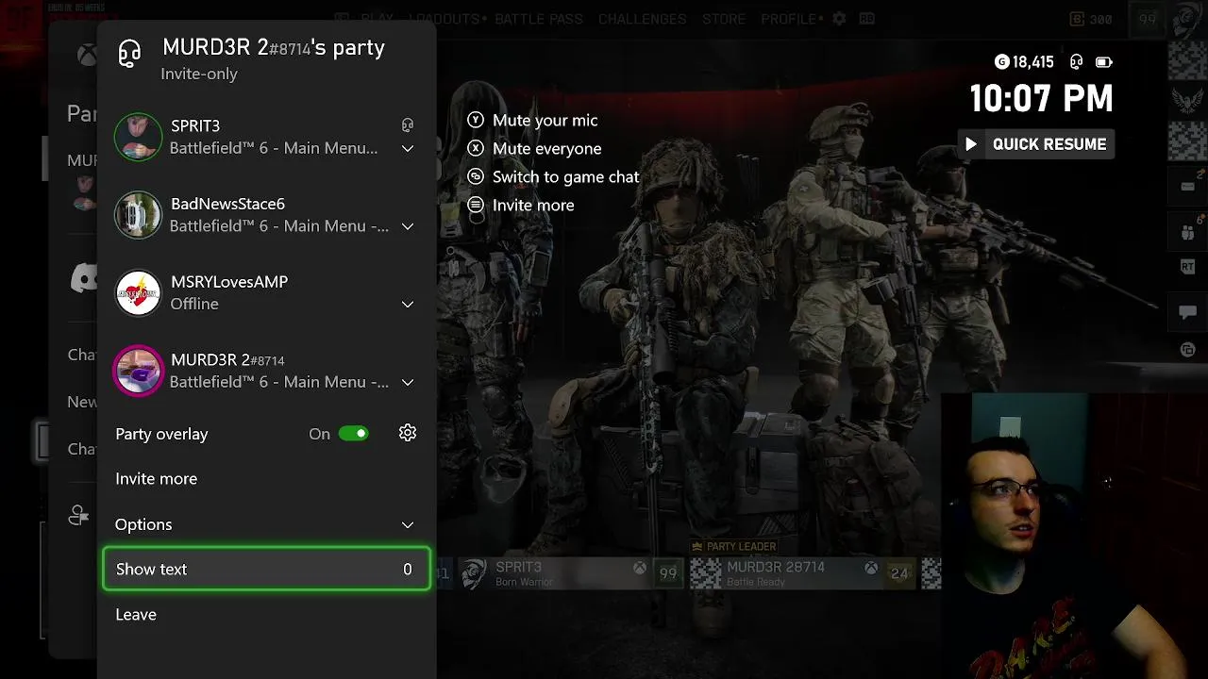The width and height of the screenshot is (1208, 679).
Task: Click the Xbox icon on MURD3R's player card
Action: click(870, 569)
